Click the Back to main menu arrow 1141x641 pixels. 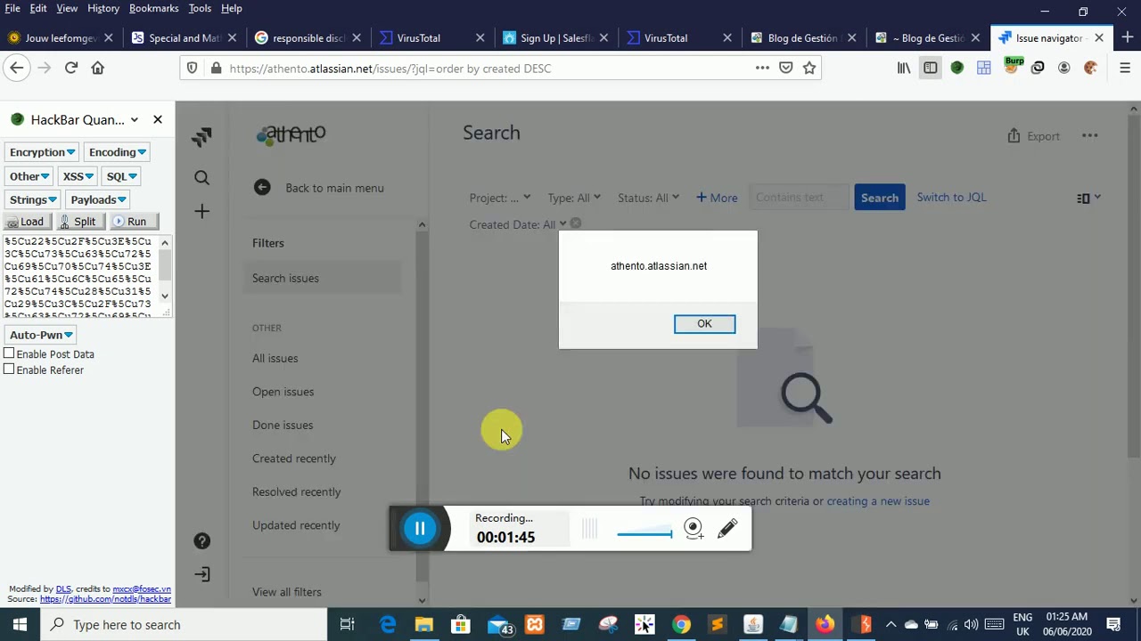click(x=261, y=187)
